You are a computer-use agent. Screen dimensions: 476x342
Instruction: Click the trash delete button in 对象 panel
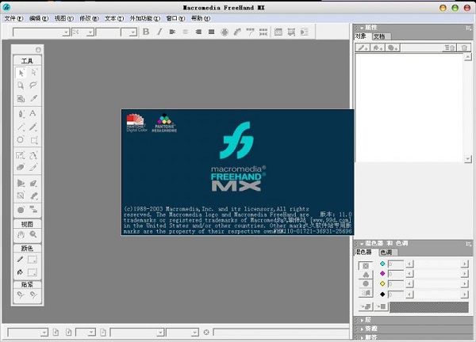[x=464, y=47]
